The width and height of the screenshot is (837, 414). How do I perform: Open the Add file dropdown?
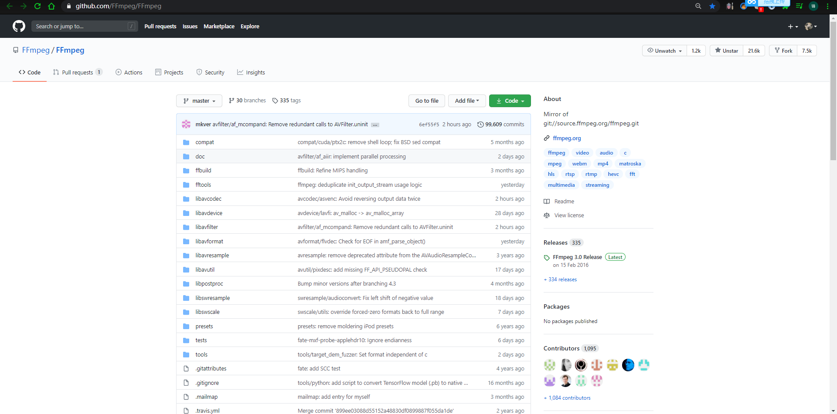(467, 101)
